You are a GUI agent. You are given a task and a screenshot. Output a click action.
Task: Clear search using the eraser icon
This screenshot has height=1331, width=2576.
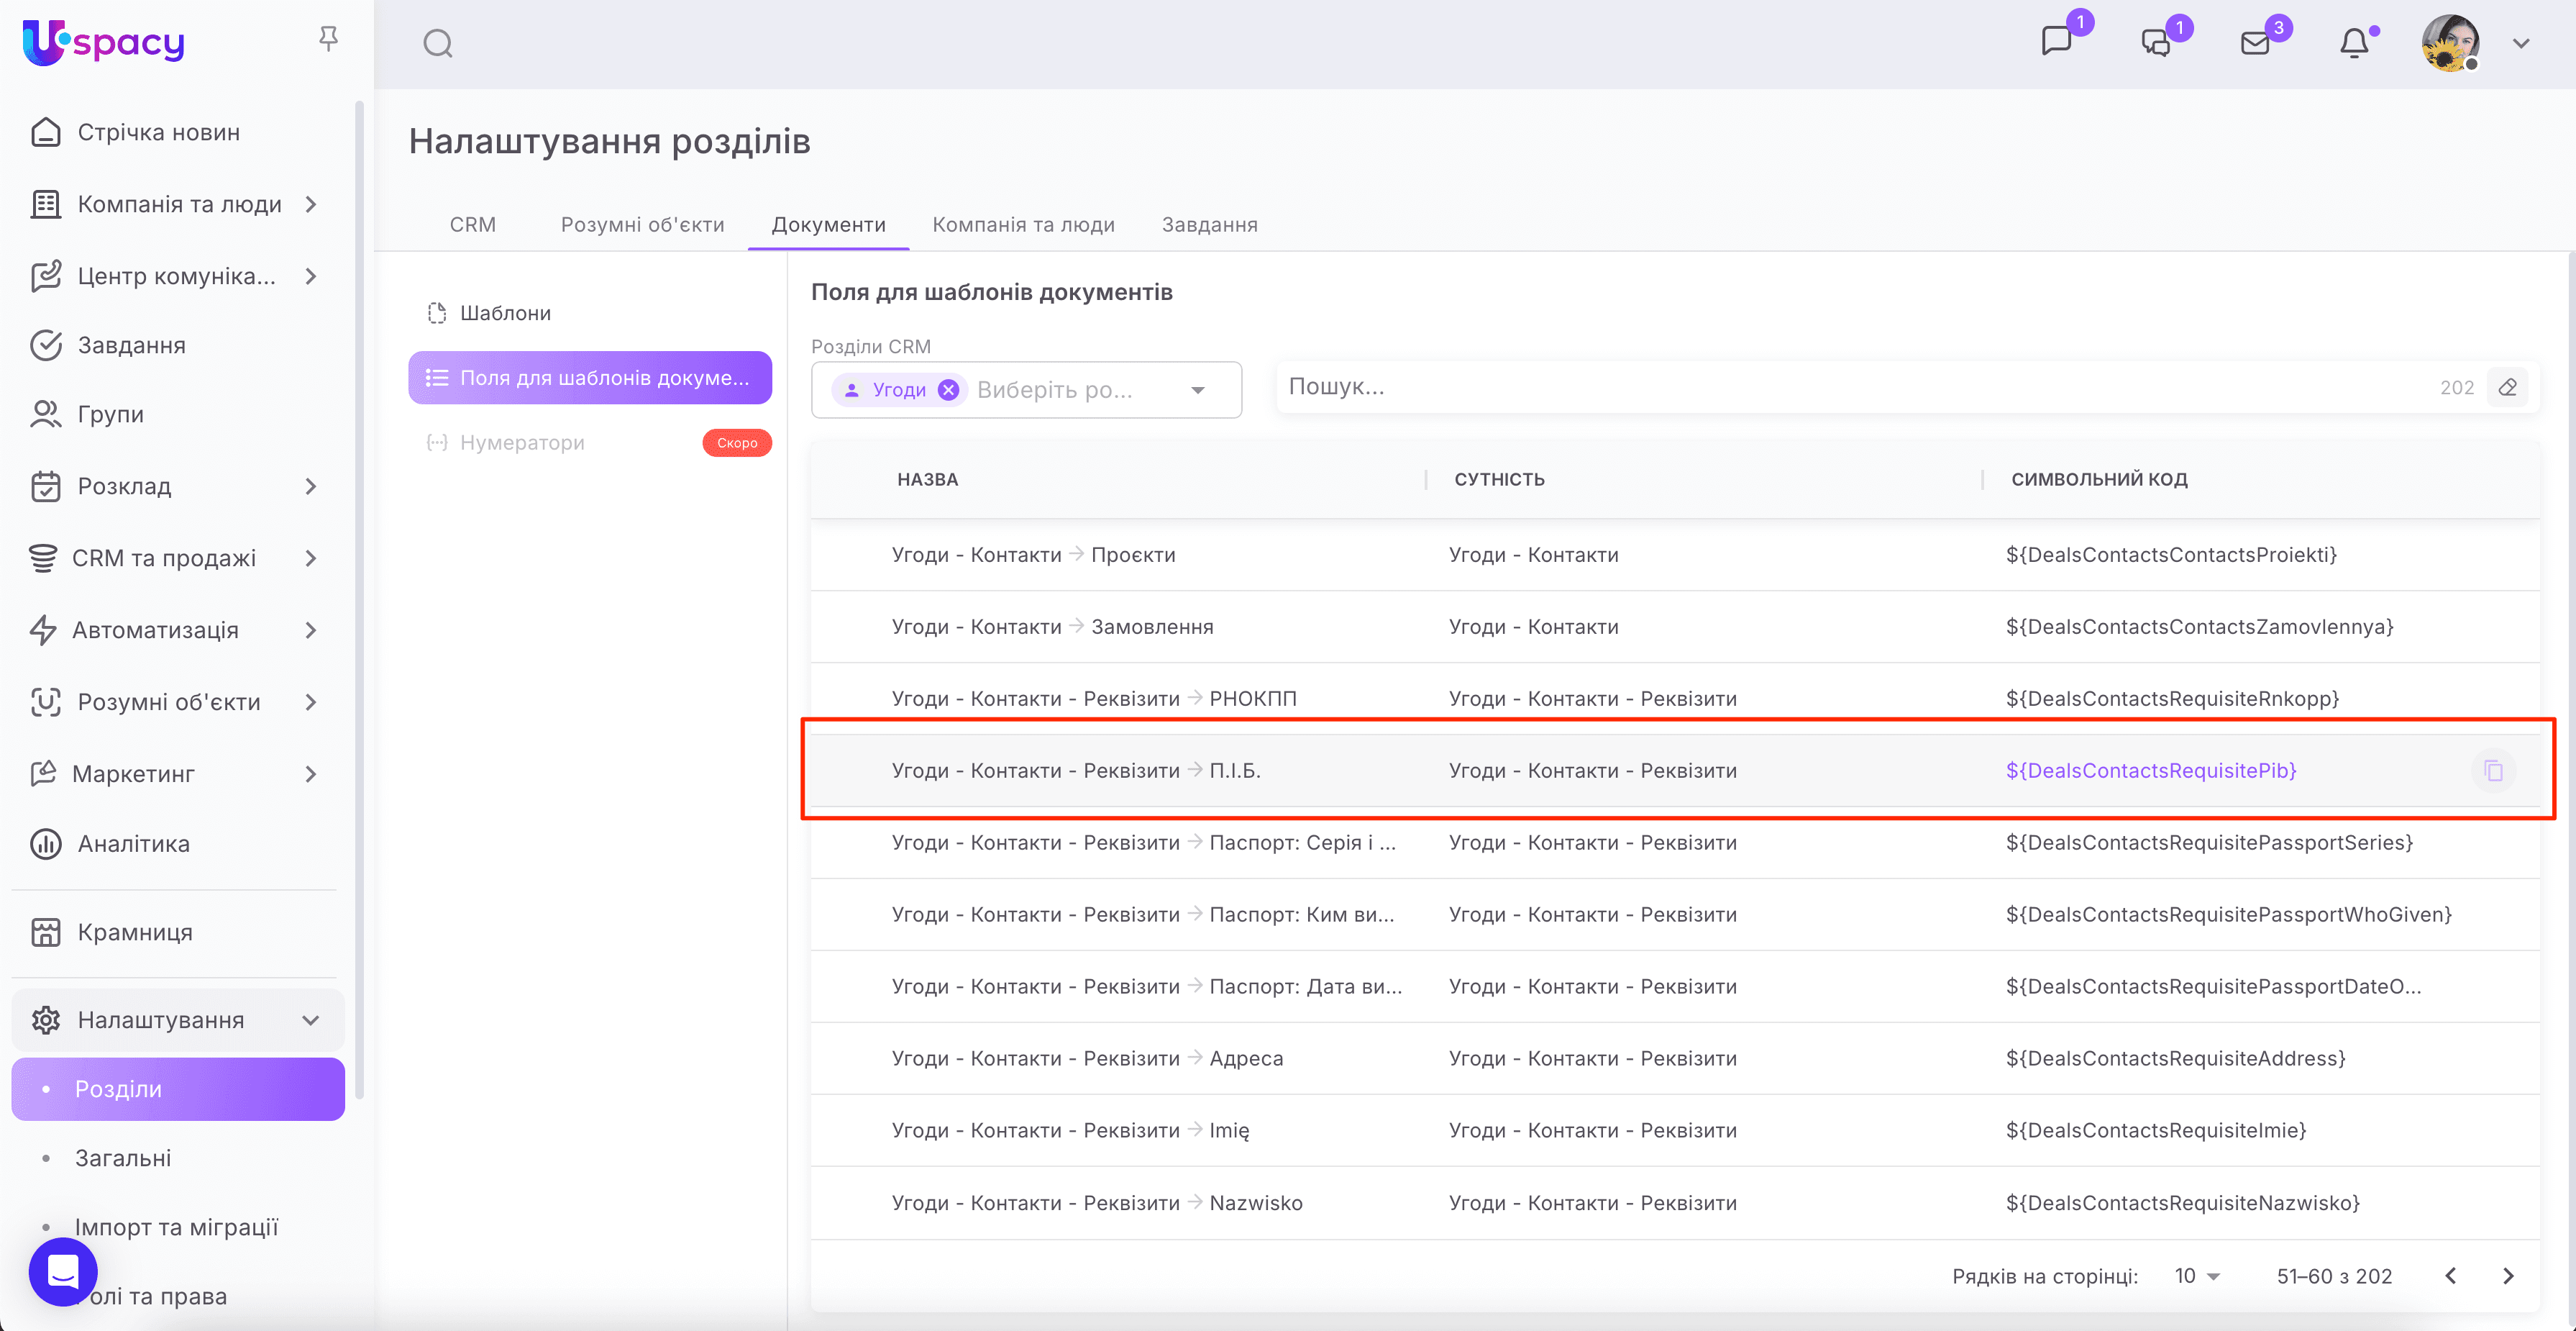(2507, 387)
